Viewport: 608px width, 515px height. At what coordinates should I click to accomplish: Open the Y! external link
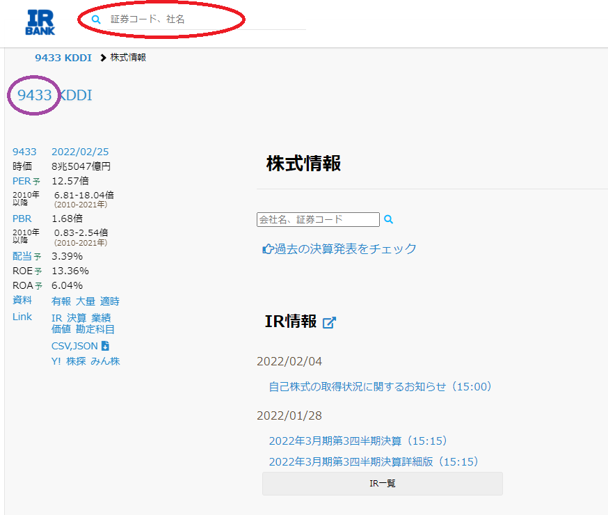click(56, 361)
